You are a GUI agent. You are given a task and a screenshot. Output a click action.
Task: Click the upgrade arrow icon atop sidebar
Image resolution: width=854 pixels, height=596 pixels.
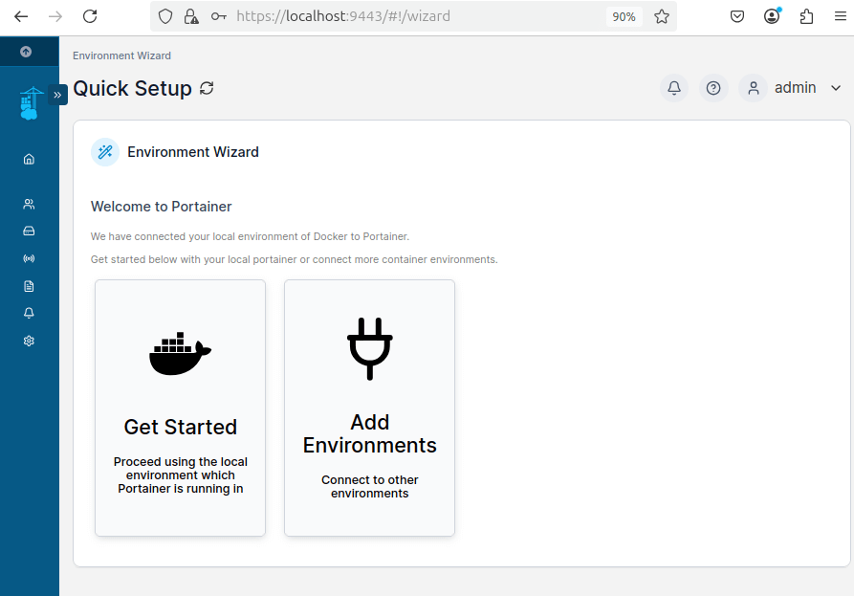click(26, 52)
